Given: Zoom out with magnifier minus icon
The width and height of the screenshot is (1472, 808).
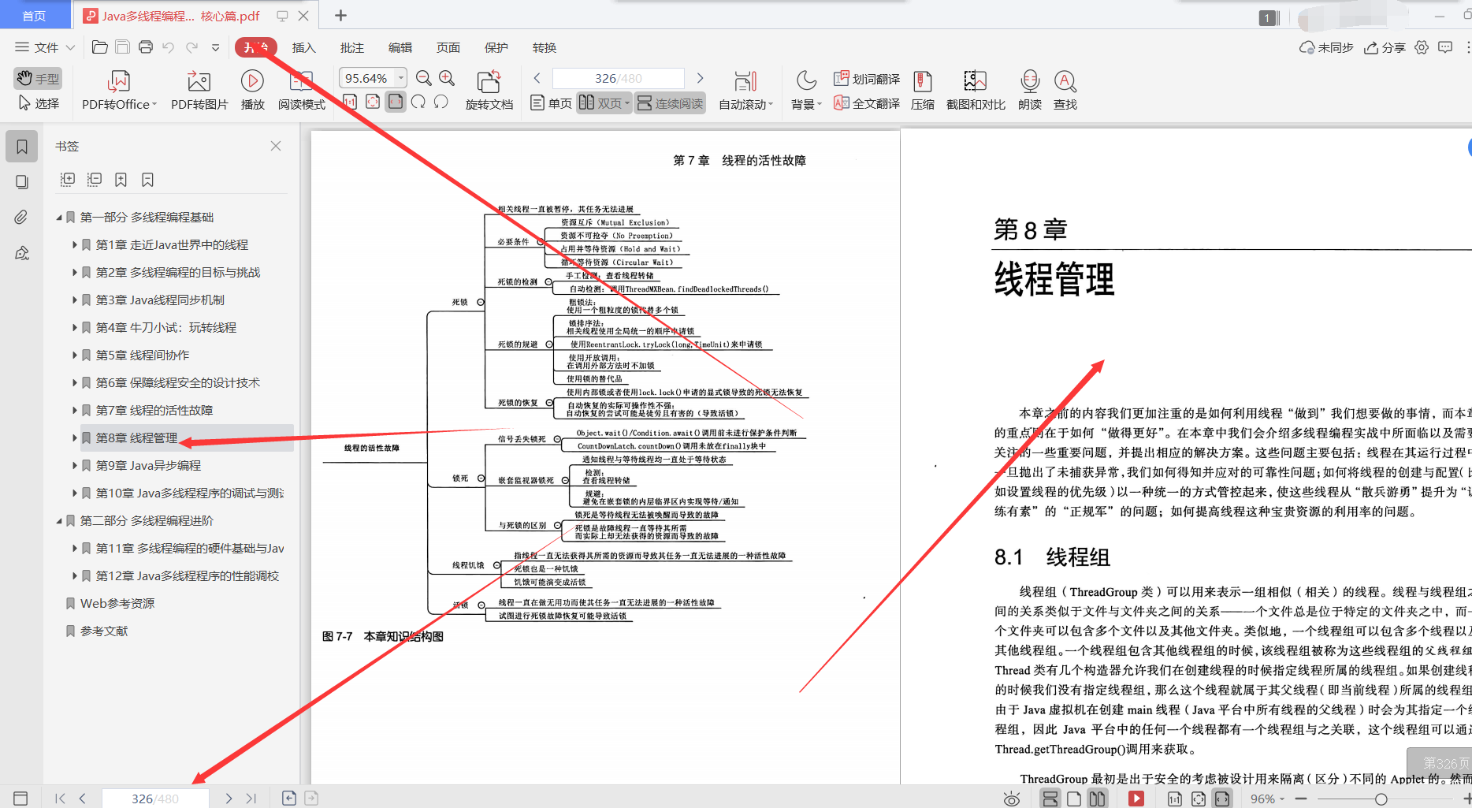Looking at the screenshot, I should (424, 78).
